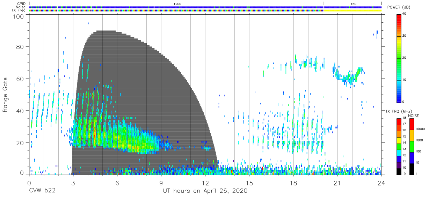The image size is (429, 198).
Task: Click the blue Noise strip bar
Action: (205, 7)
